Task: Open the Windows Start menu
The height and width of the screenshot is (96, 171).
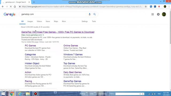Action: (3, 94)
